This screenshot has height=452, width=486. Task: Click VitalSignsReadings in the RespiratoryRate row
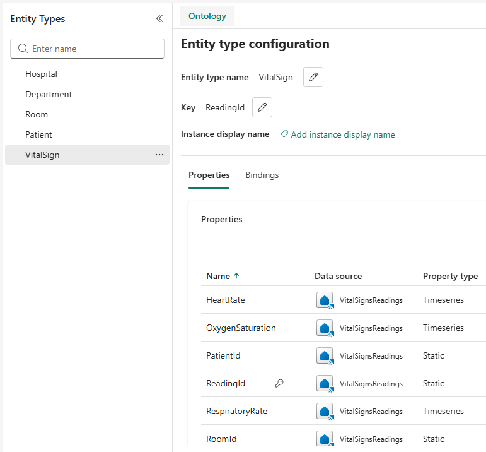click(x=371, y=412)
